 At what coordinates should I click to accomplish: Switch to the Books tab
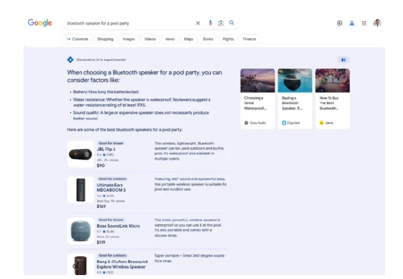click(208, 39)
